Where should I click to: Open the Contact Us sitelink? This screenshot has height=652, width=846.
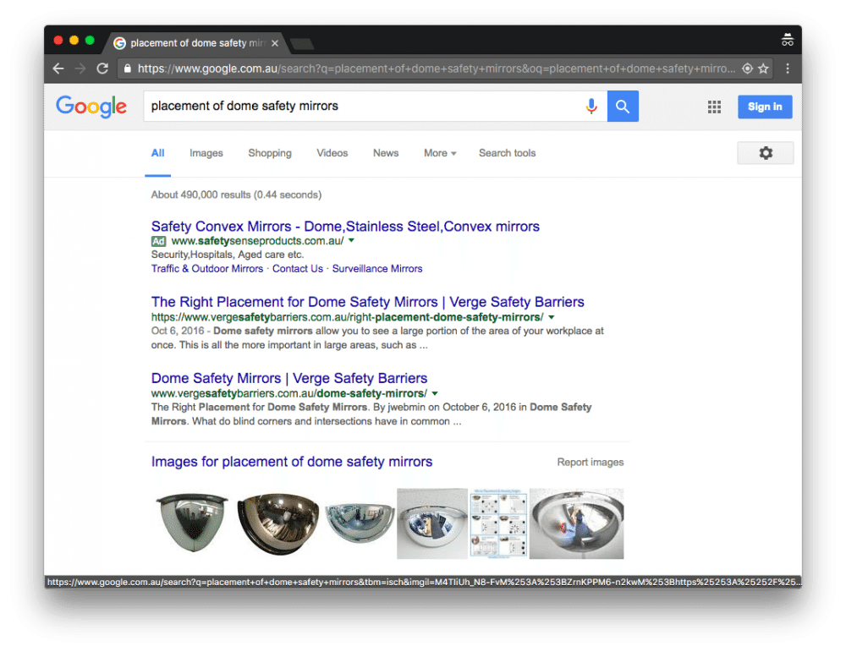click(x=298, y=269)
